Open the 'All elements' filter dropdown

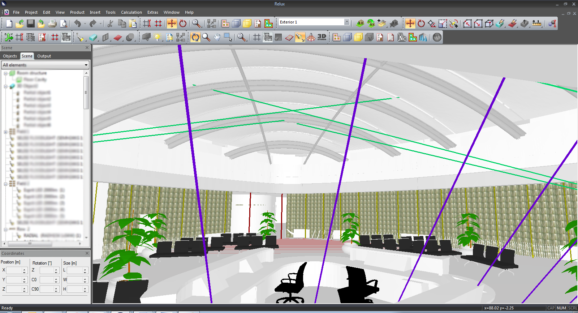pos(86,65)
